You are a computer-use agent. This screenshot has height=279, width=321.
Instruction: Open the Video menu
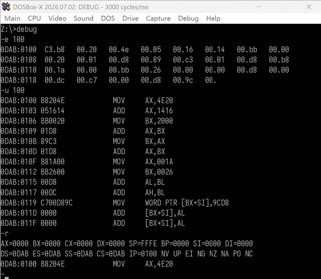[x=57, y=19]
